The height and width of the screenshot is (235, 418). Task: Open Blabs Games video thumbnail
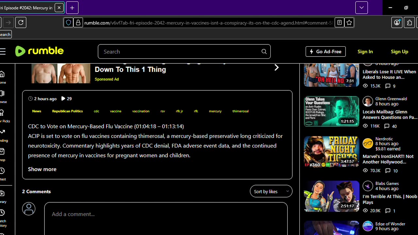pos(331,196)
